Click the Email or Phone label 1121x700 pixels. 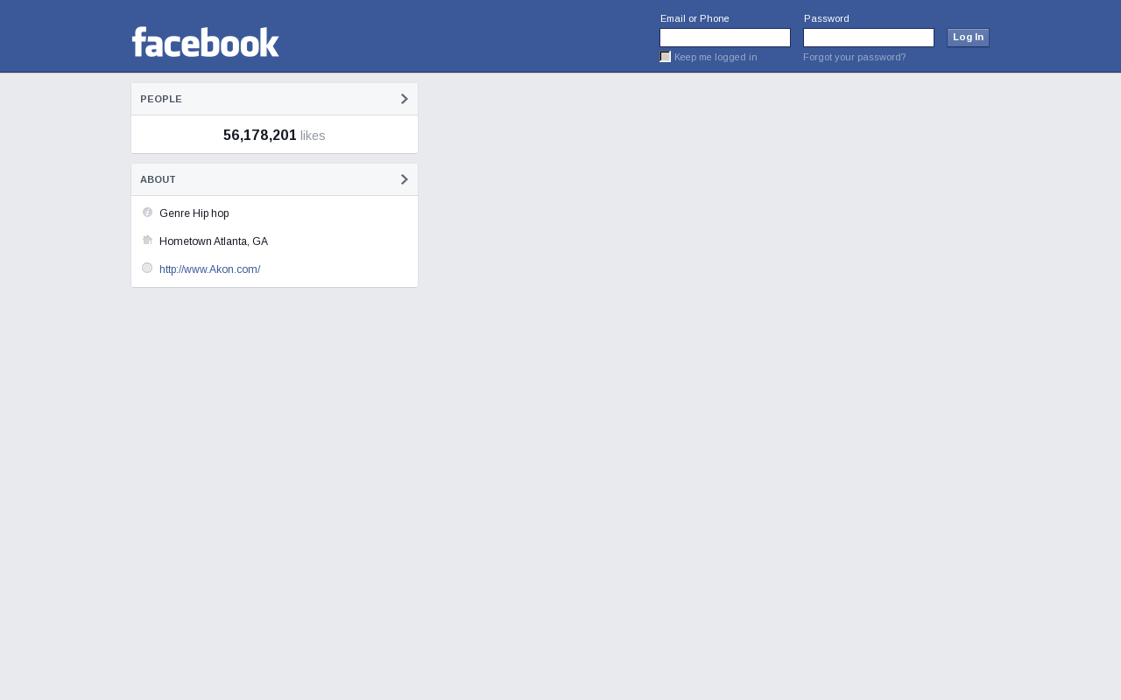coord(694,18)
